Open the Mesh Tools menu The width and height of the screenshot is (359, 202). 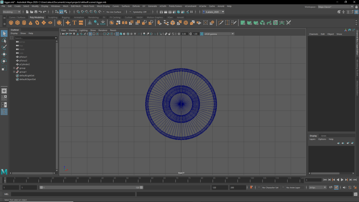pyautogui.click(x=89, y=6)
